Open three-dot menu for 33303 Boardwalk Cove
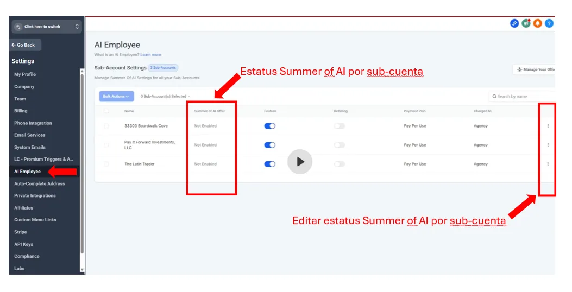Image resolution: width=572 pixels, height=292 pixels. pos(548,126)
